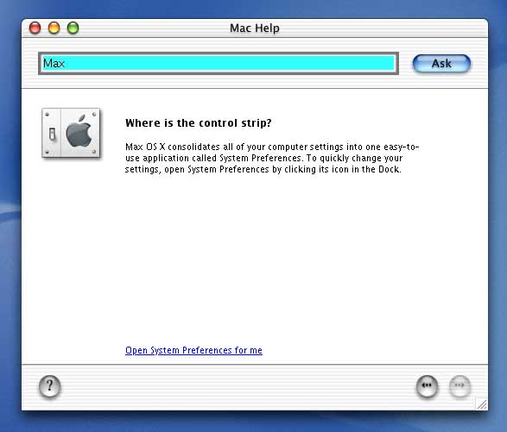Click the Mac Help title bar
The height and width of the screenshot is (432, 507).
coord(255,28)
